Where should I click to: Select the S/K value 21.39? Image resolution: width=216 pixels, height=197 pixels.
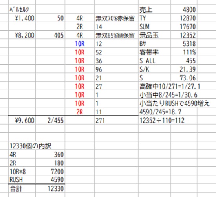click(x=184, y=69)
